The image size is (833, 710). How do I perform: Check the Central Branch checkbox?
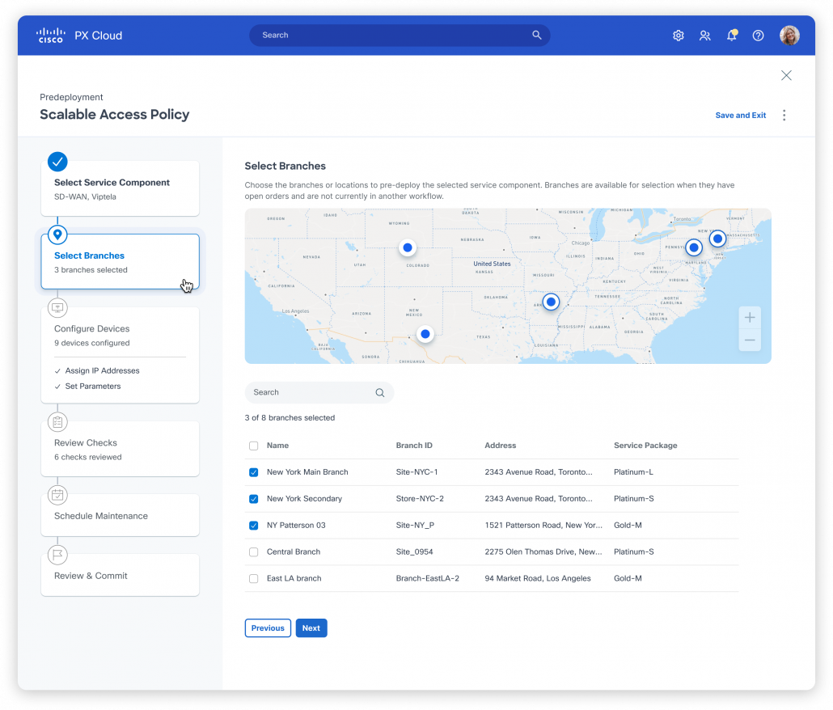(254, 552)
